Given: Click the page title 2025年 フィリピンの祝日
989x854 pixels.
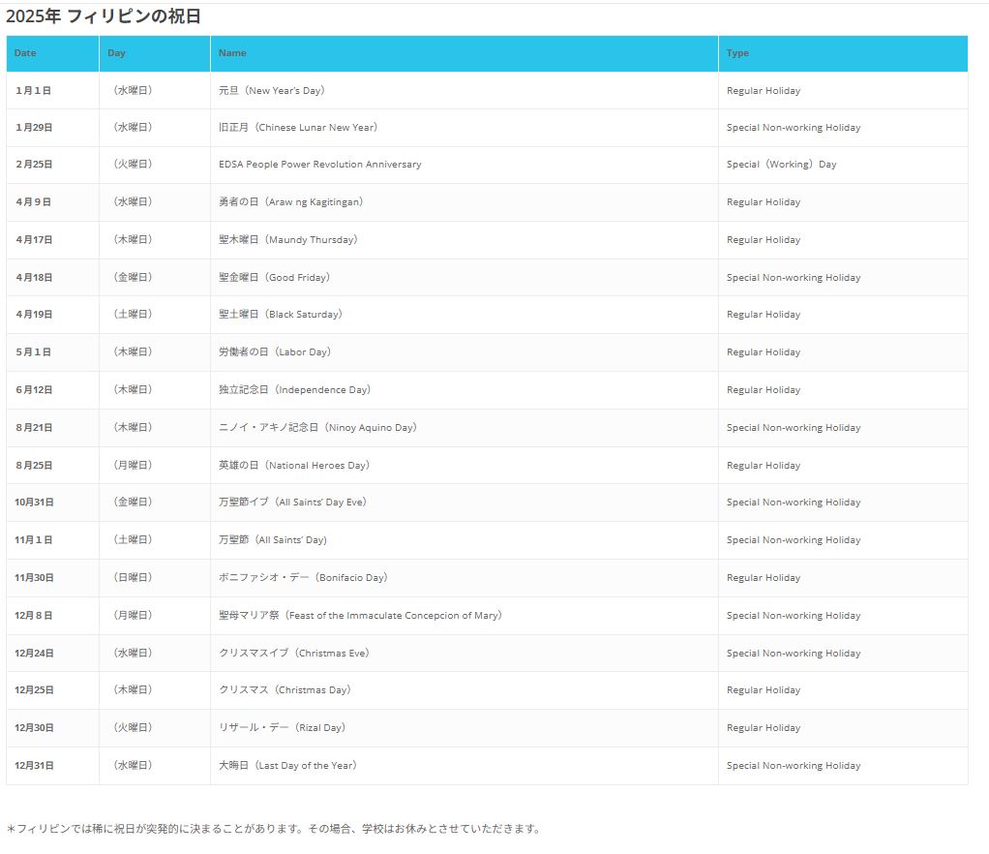Looking at the screenshot, I should point(104,16).
